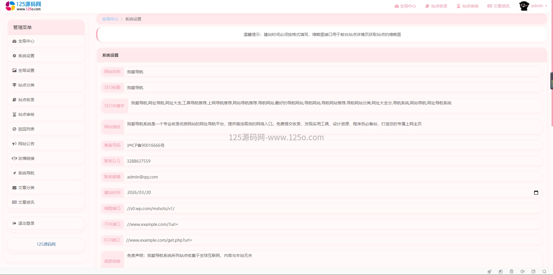Viewport: 553px width, 275px height.
Task: Click the 网站公告 megaphone icon in sidebar
Action: (x=14, y=144)
